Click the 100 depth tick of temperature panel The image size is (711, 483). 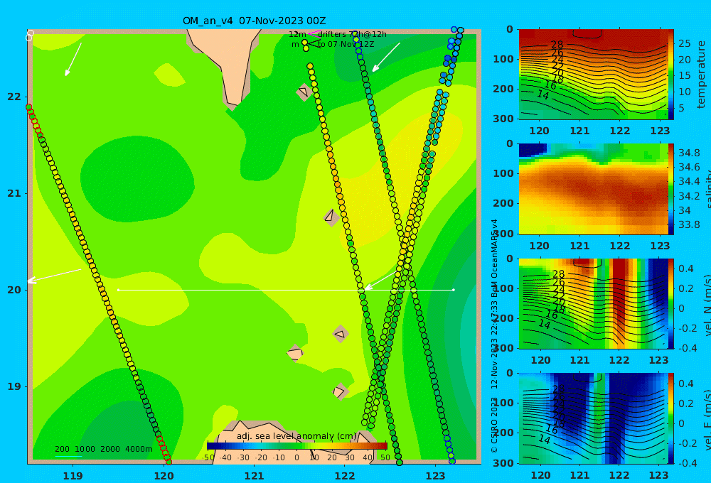(503, 59)
